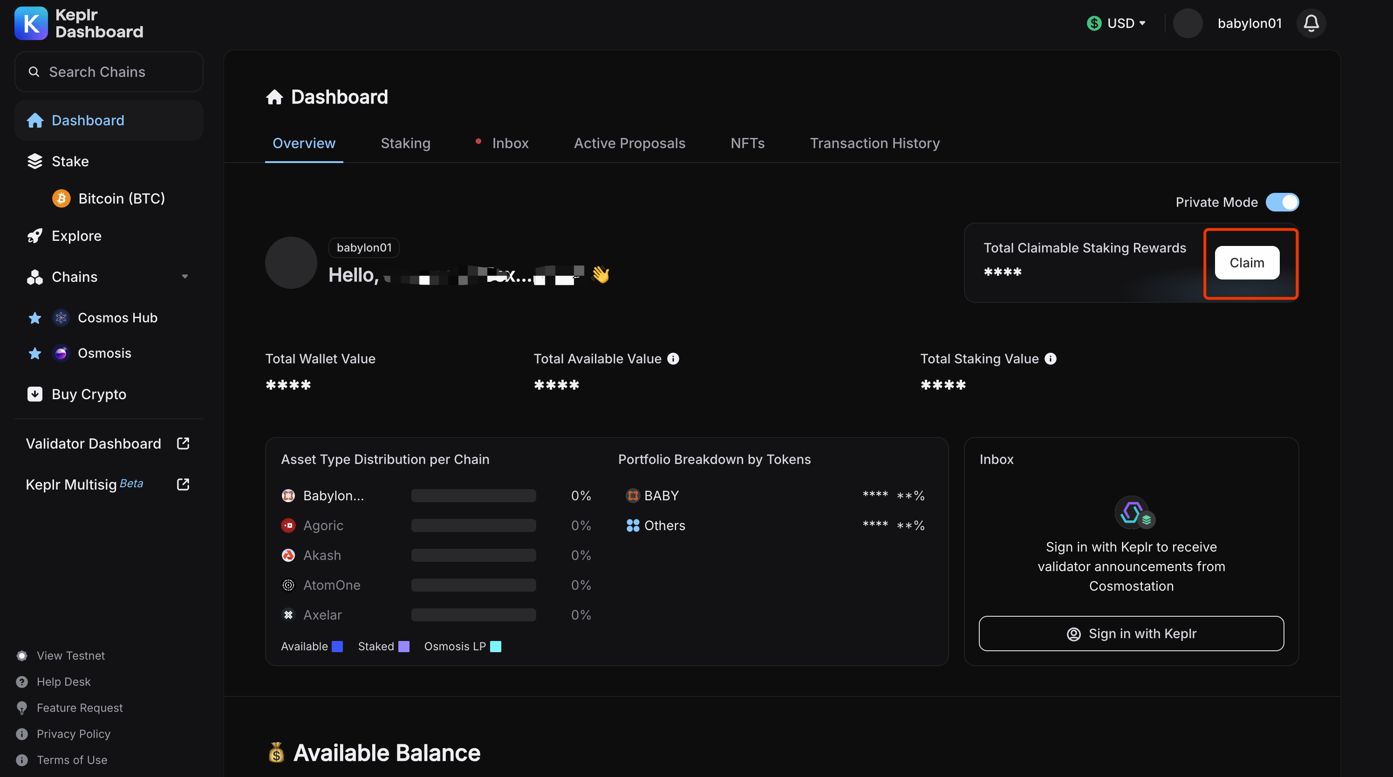Unfavorite Cosmos Hub star
This screenshot has height=777, width=1393.
[x=34, y=318]
